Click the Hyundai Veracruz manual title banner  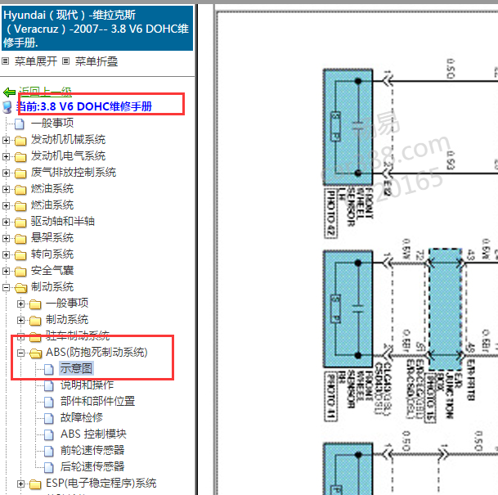click(x=97, y=29)
